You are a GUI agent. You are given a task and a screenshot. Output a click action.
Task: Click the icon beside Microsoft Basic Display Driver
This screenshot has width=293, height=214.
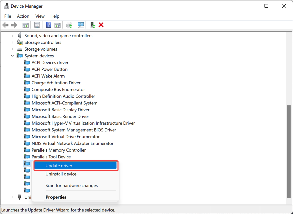point(27,109)
